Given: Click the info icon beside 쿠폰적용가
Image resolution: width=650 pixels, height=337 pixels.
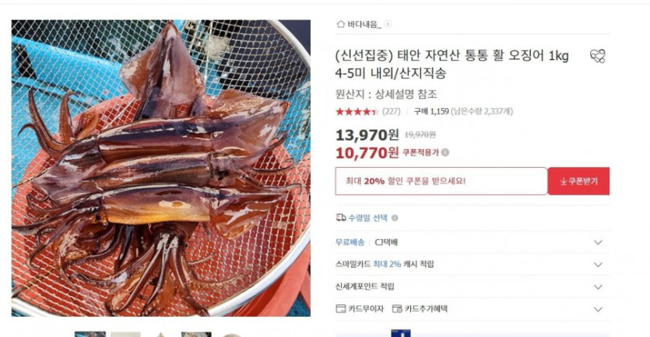Looking at the screenshot, I should [445, 152].
